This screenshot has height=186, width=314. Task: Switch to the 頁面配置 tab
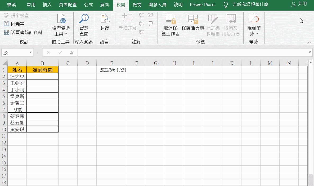(68, 5)
